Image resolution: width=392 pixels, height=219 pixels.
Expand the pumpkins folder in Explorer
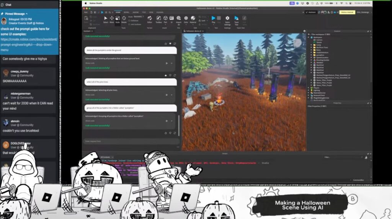pyautogui.click(x=312, y=55)
